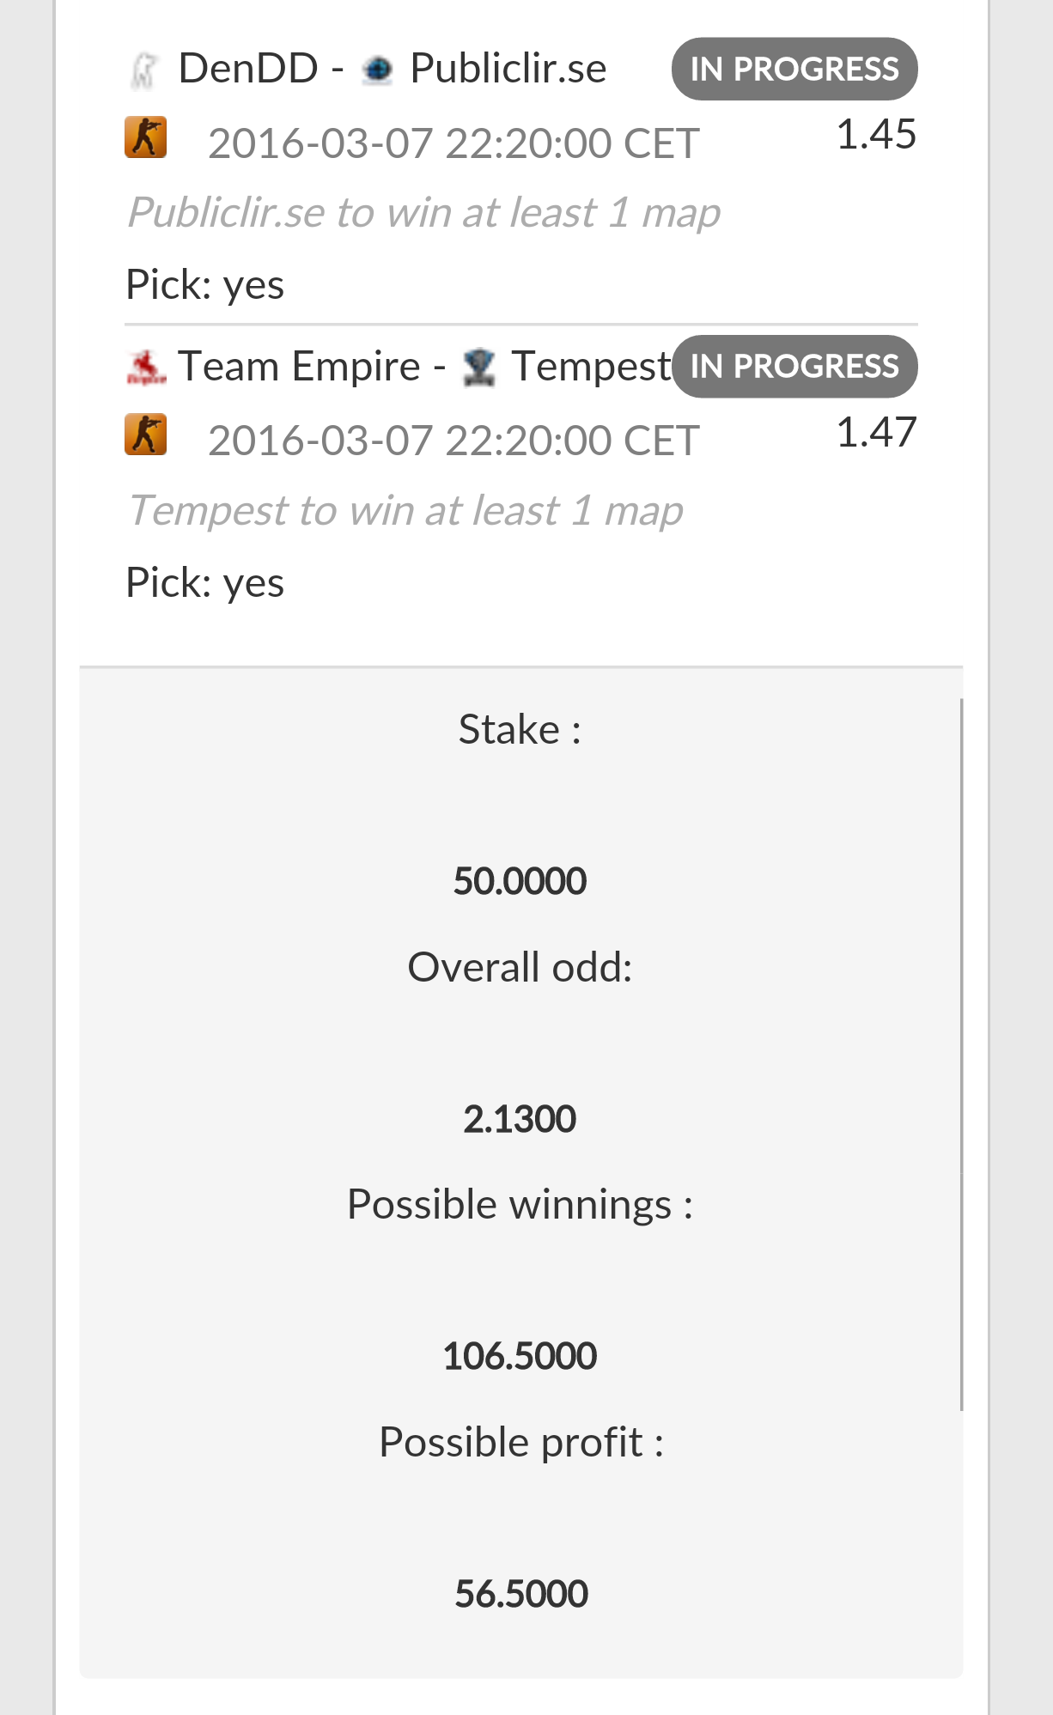Click the second IN PROGRESS badge near Tempest

pos(794,367)
